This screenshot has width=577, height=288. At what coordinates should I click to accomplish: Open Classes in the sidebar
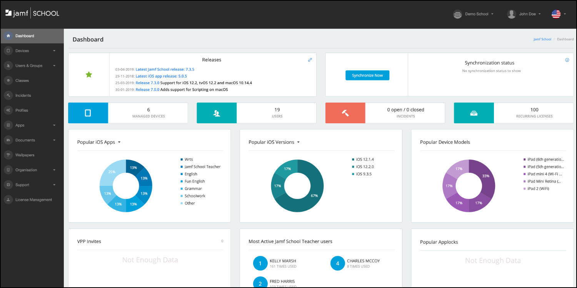(32, 81)
